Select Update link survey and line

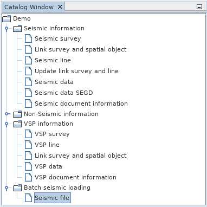coord(76,71)
